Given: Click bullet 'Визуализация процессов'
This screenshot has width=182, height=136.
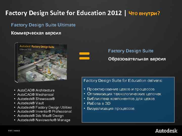Looking at the screenshot, I should coord(111,109).
